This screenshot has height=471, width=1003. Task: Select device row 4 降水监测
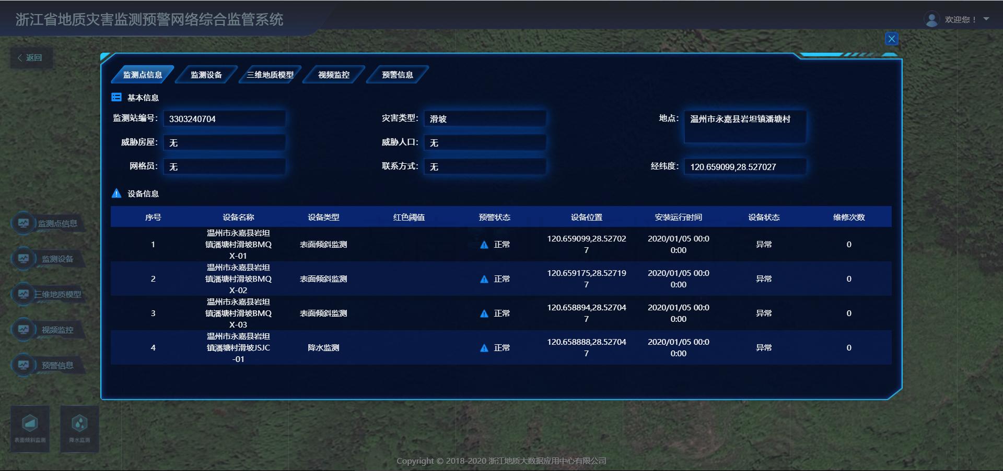point(323,348)
